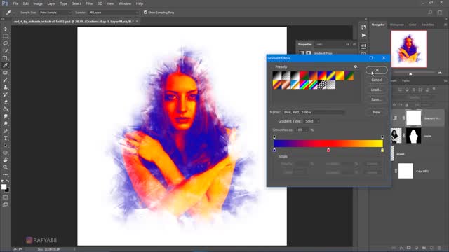Select the Paint Bucket tool
The width and height of the screenshot is (449, 252).
[5, 109]
